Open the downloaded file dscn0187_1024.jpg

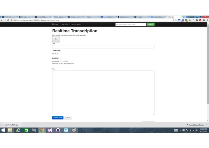pos(11,125)
